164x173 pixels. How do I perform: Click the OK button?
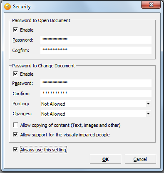click(x=105, y=159)
